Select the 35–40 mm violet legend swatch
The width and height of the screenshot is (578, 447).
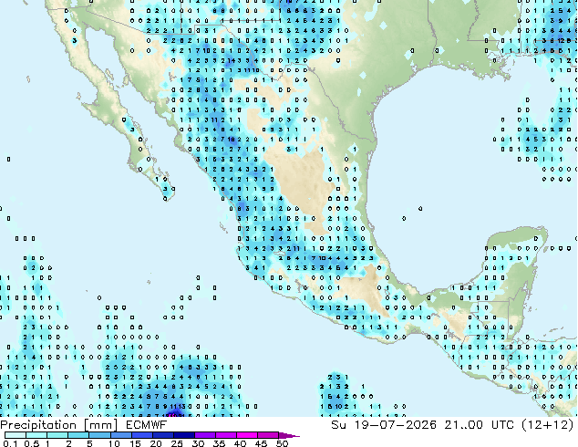(225, 435)
